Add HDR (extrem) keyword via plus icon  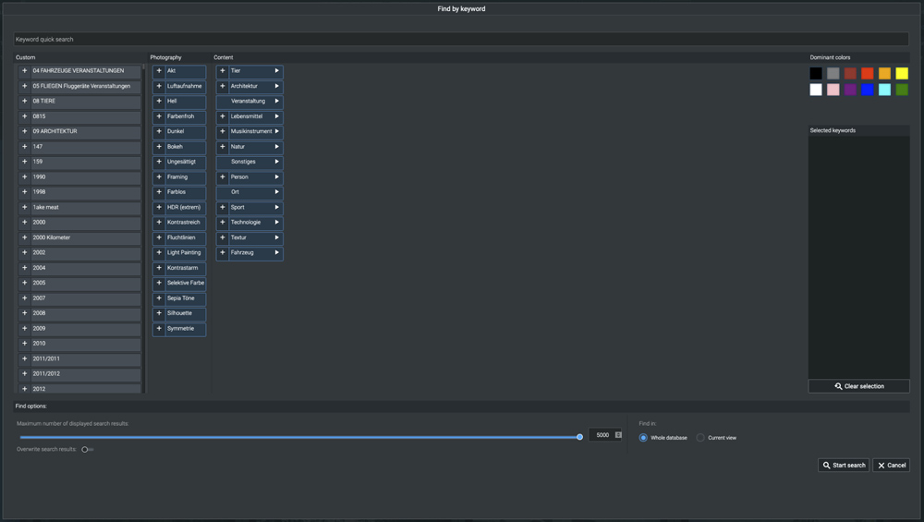pyautogui.click(x=159, y=208)
